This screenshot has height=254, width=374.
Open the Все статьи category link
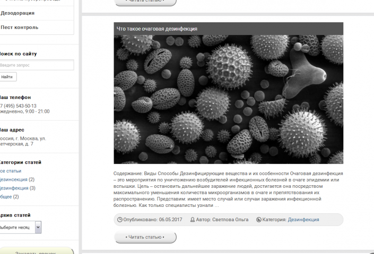(x=11, y=171)
